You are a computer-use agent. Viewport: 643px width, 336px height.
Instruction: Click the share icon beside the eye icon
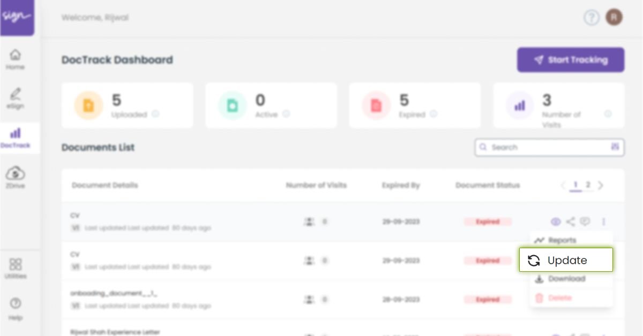[x=570, y=222]
